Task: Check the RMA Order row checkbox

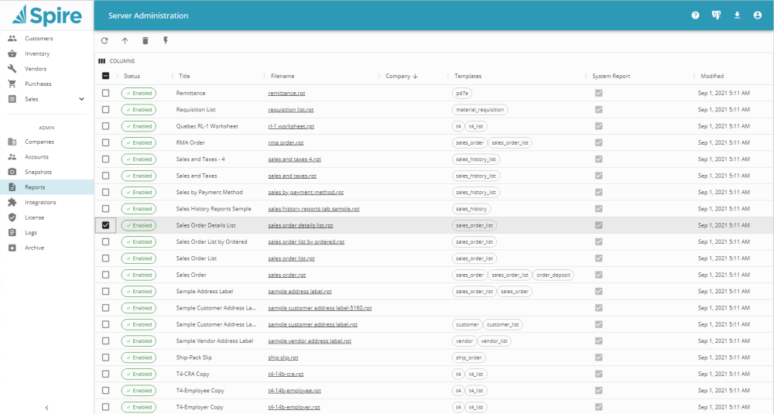Action: click(x=105, y=142)
